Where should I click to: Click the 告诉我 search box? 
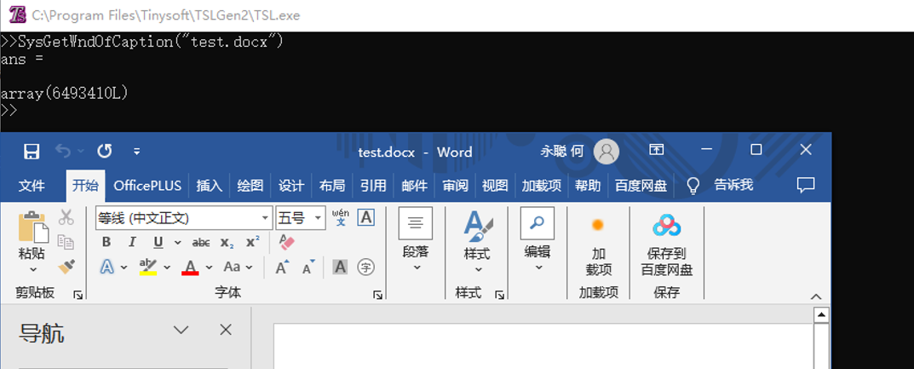click(x=733, y=185)
